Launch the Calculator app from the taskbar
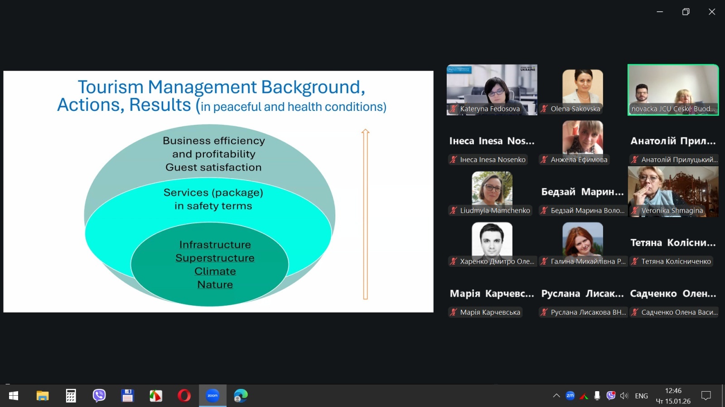The image size is (725, 407). click(71, 396)
